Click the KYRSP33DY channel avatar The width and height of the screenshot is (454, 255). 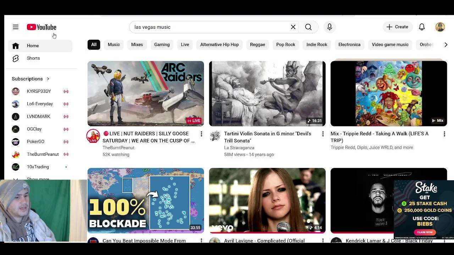pos(16,91)
